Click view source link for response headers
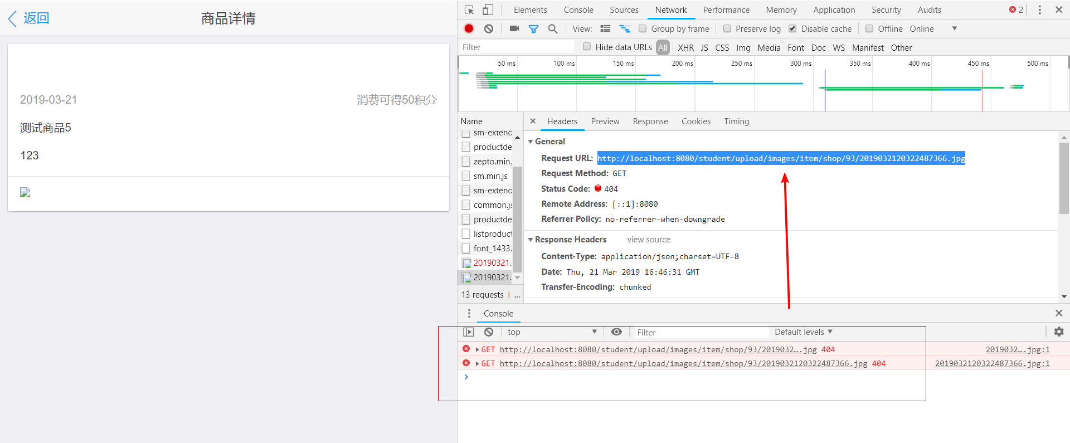The width and height of the screenshot is (1070, 443). click(x=649, y=240)
